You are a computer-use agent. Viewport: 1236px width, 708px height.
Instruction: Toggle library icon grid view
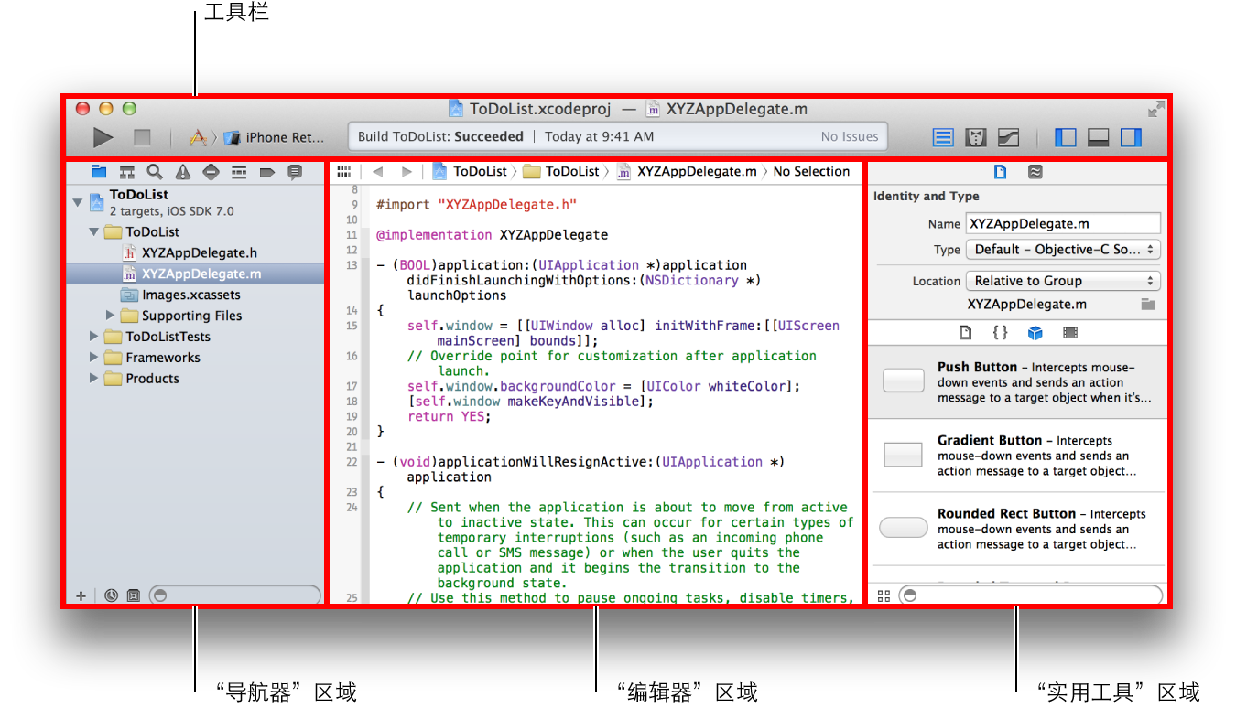(884, 595)
